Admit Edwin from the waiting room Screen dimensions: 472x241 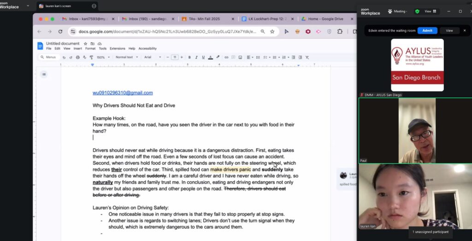pyautogui.click(x=427, y=30)
